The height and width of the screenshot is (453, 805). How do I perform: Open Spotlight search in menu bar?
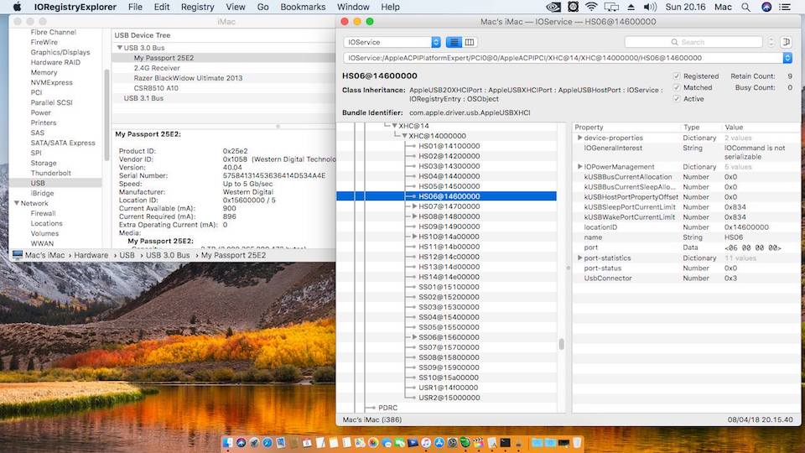coord(745,7)
